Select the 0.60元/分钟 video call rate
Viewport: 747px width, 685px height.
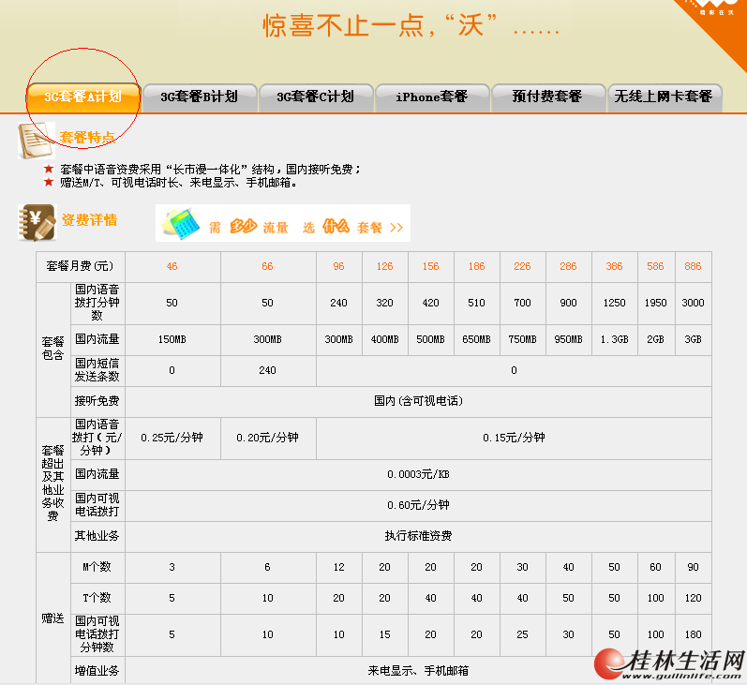point(418,505)
